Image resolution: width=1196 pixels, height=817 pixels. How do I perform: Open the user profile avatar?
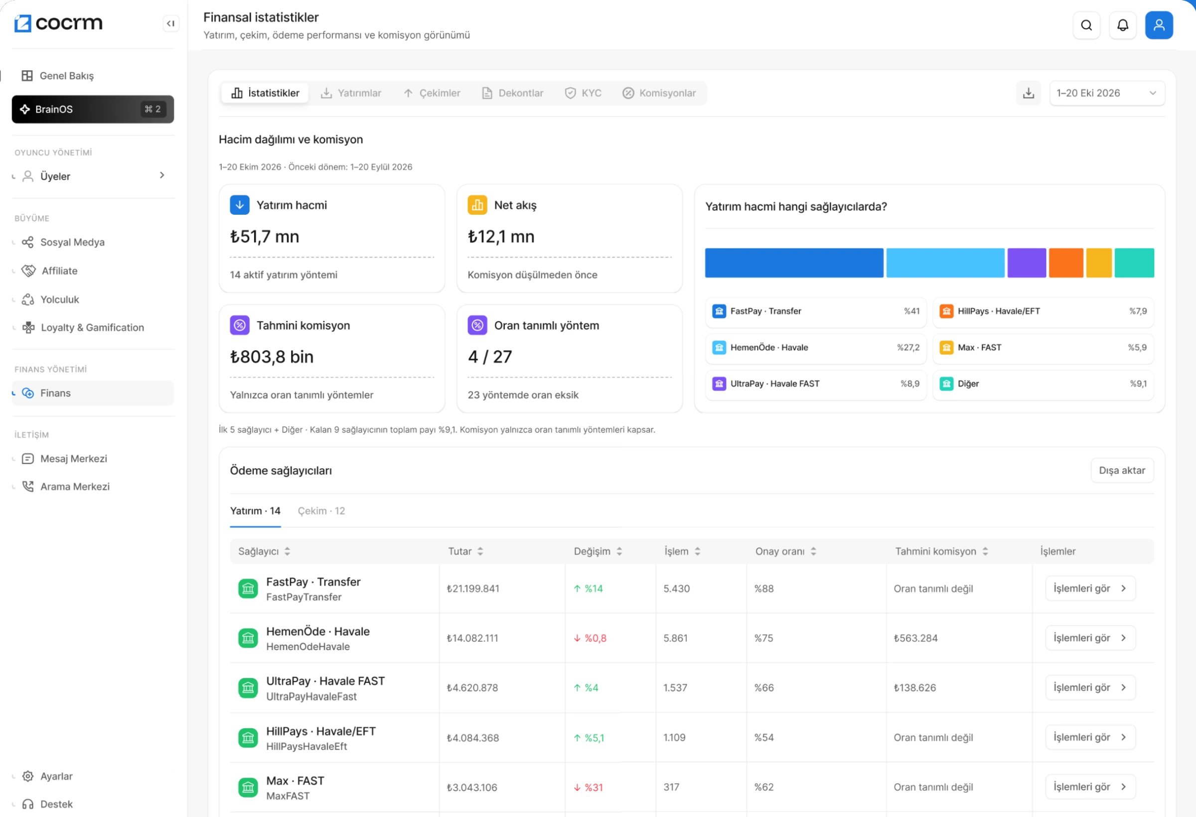1159,25
